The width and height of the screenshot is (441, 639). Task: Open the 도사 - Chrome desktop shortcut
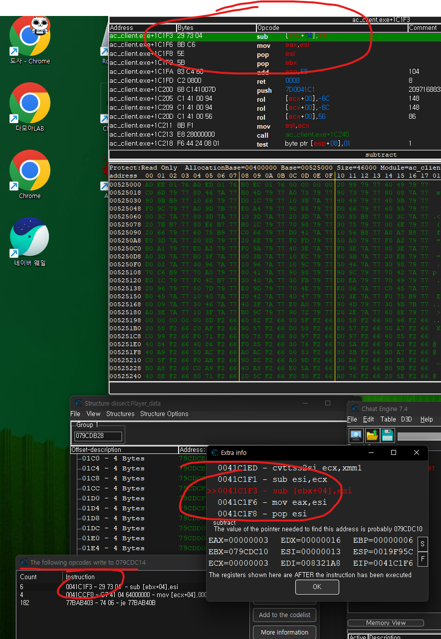[29, 40]
